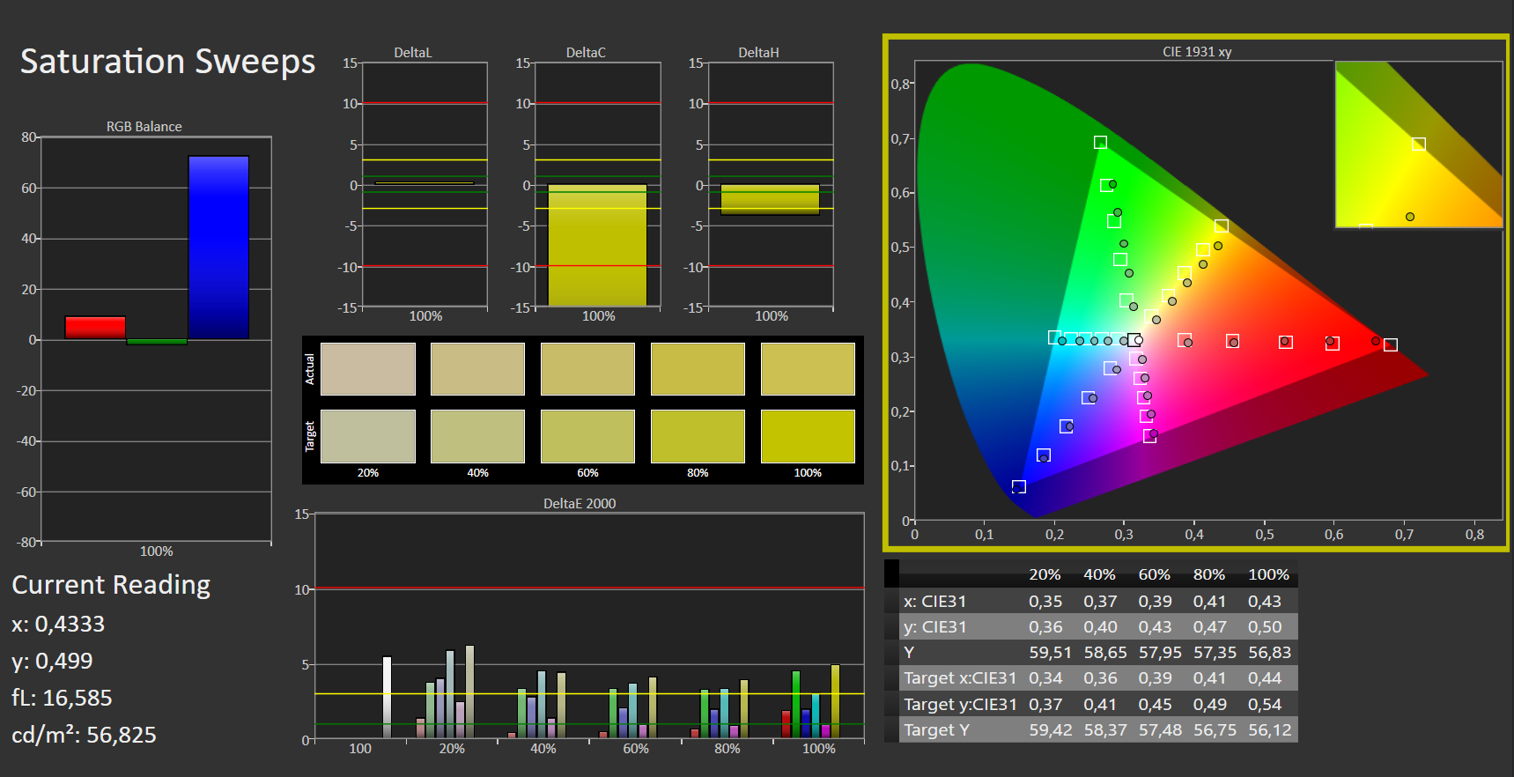Click the DeltaL chart bar at zero

tap(425, 183)
